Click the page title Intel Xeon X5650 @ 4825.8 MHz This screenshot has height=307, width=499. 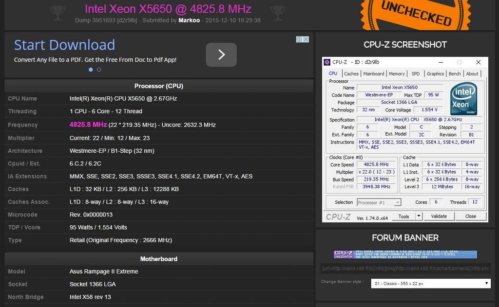point(168,9)
